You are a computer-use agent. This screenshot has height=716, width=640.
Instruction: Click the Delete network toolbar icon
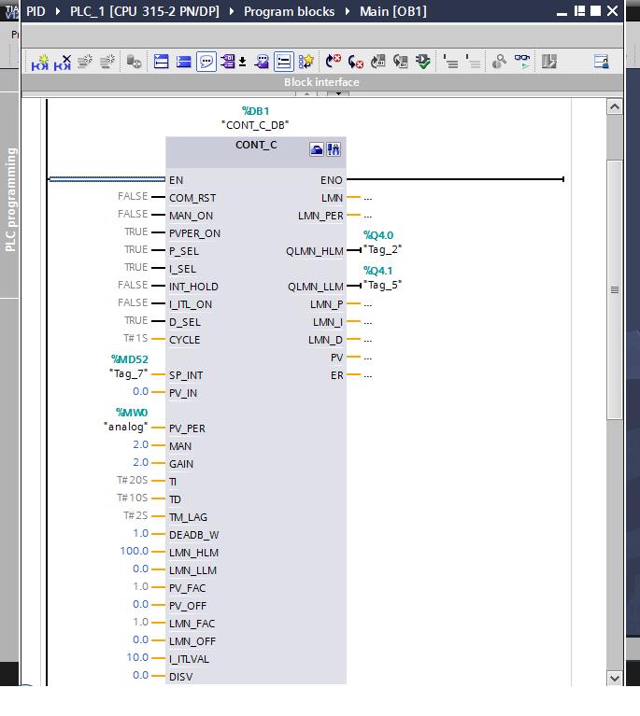[63, 62]
